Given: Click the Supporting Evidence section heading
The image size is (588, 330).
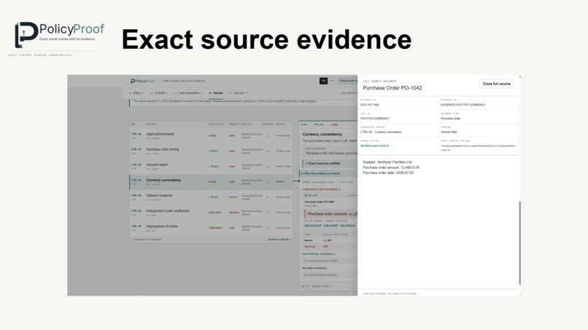Looking at the screenshot, I should pyautogui.click(x=319, y=254).
